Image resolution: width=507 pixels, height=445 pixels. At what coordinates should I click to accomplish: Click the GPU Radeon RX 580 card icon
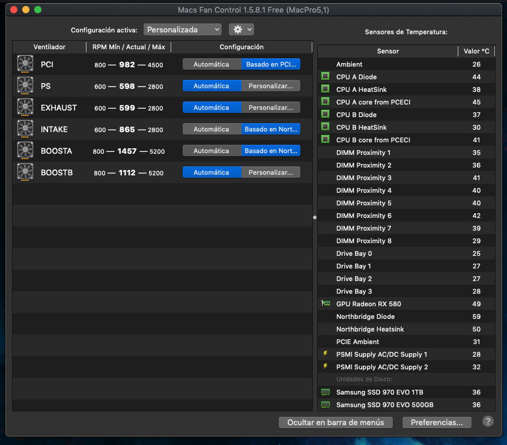326,304
